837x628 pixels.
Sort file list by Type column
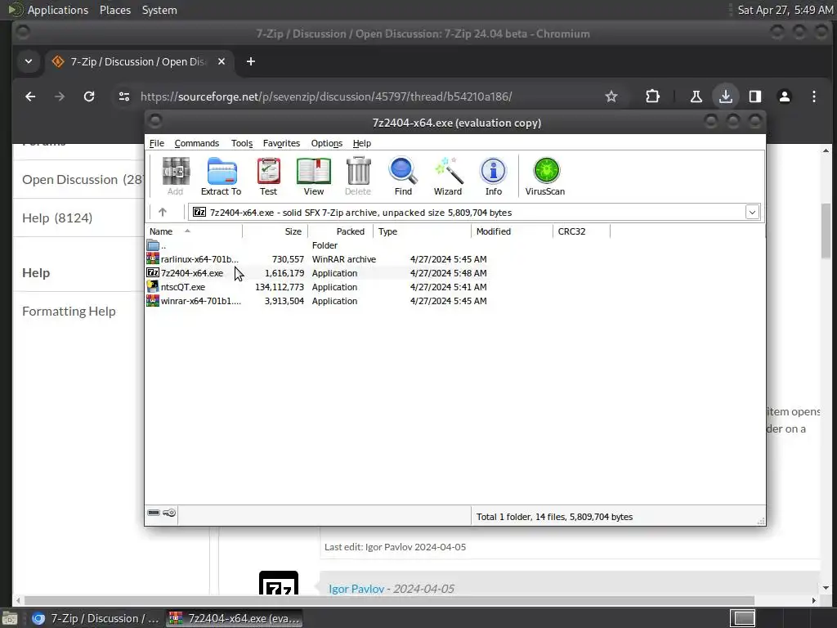coord(423,231)
